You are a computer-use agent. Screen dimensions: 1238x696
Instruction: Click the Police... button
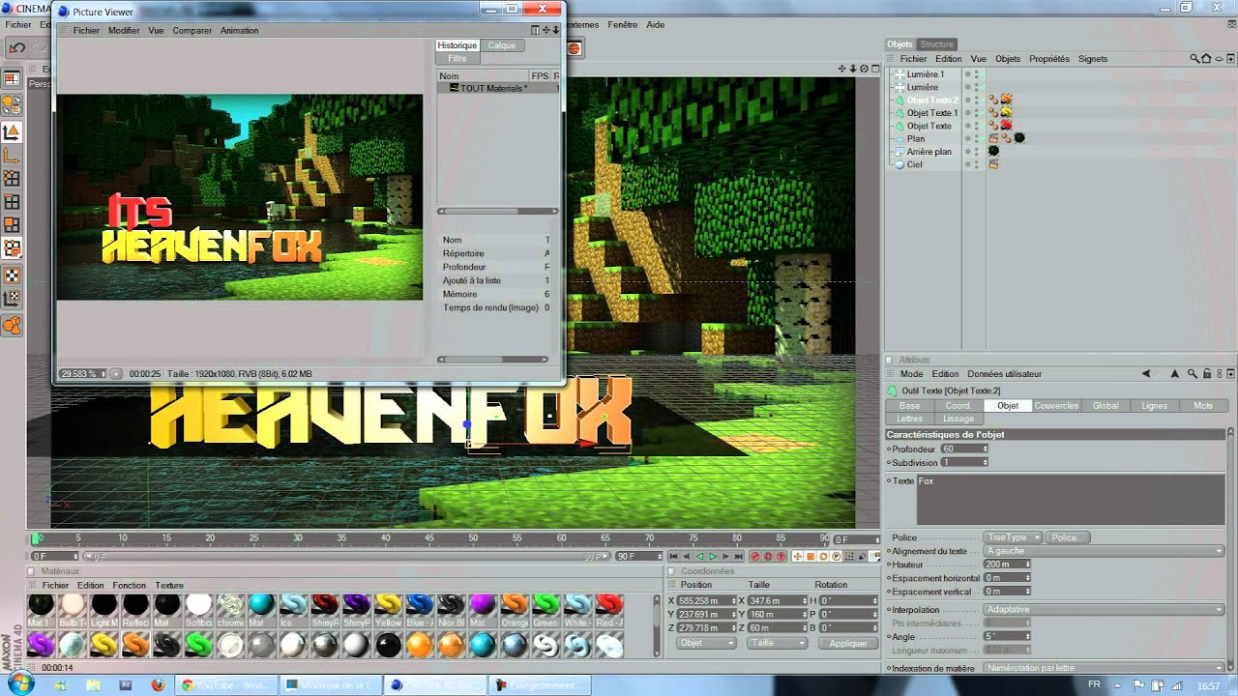pyautogui.click(x=1066, y=537)
